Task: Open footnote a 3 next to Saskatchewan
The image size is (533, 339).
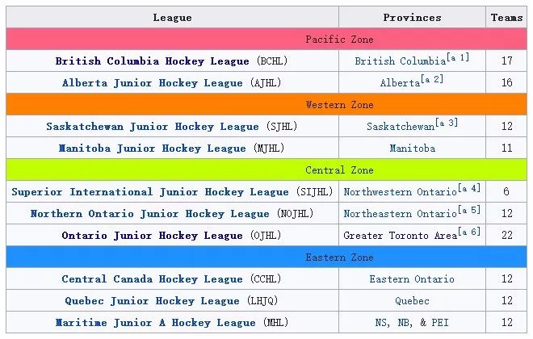Action: pos(447,123)
